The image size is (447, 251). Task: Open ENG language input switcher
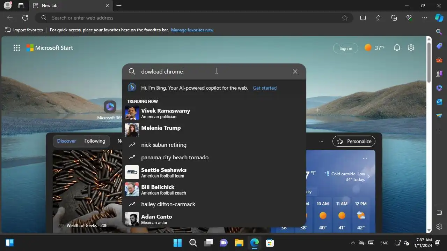[384, 243]
